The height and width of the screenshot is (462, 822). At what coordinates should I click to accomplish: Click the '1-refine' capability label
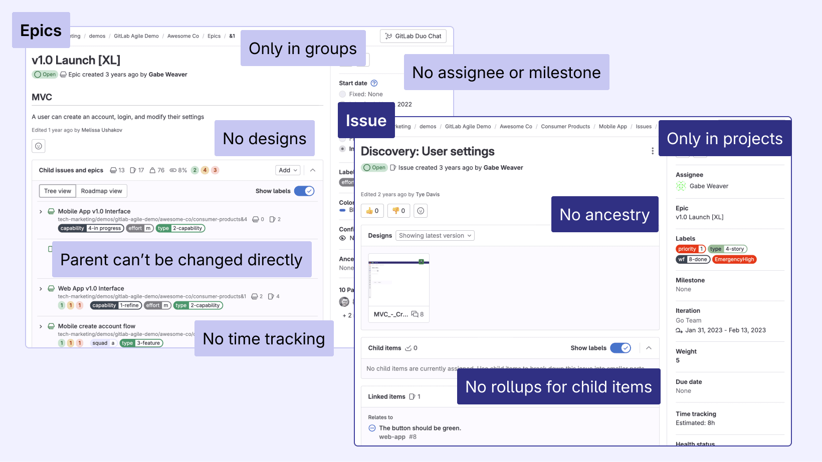[x=116, y=305]
